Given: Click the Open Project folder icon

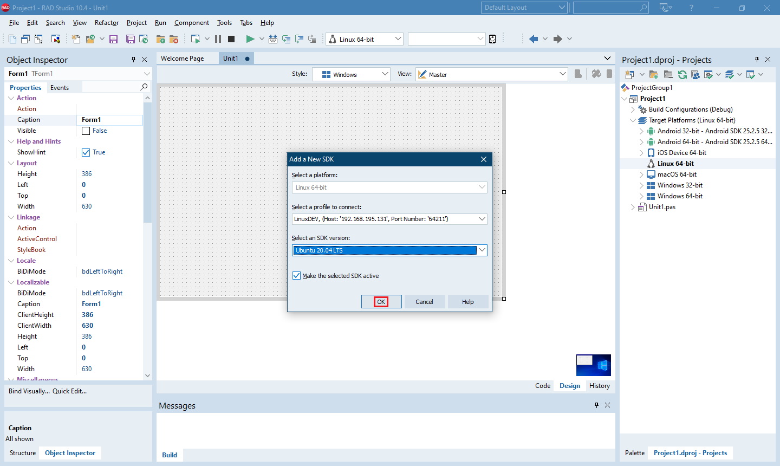Looking at the screenshot, I should (90, 39).
